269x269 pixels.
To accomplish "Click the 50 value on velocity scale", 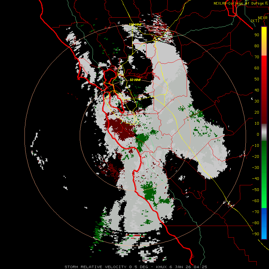I will (x=257, y=79).
